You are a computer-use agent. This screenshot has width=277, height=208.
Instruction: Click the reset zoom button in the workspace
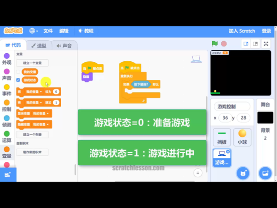198,173
